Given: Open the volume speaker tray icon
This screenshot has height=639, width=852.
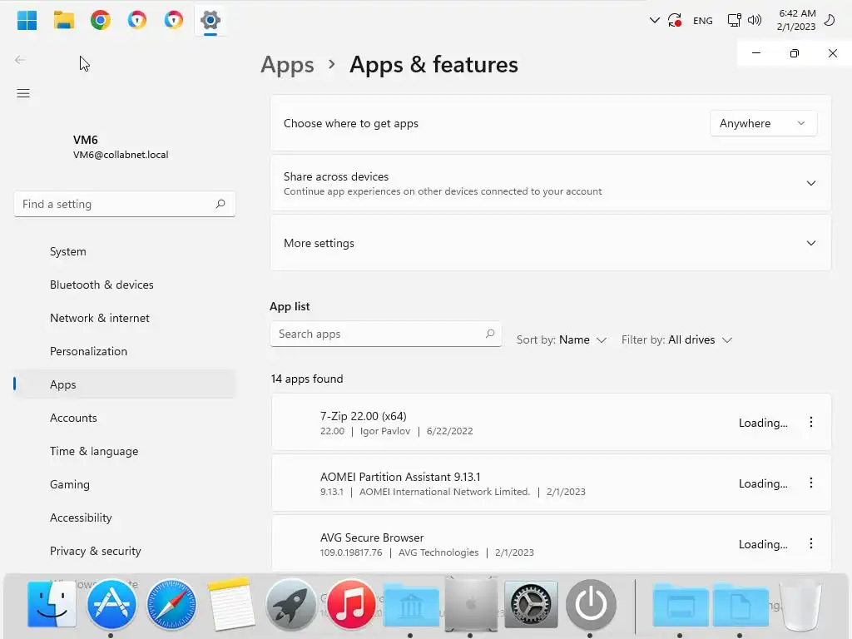Looking at the screenshot, I should click(x=754, y=21).
